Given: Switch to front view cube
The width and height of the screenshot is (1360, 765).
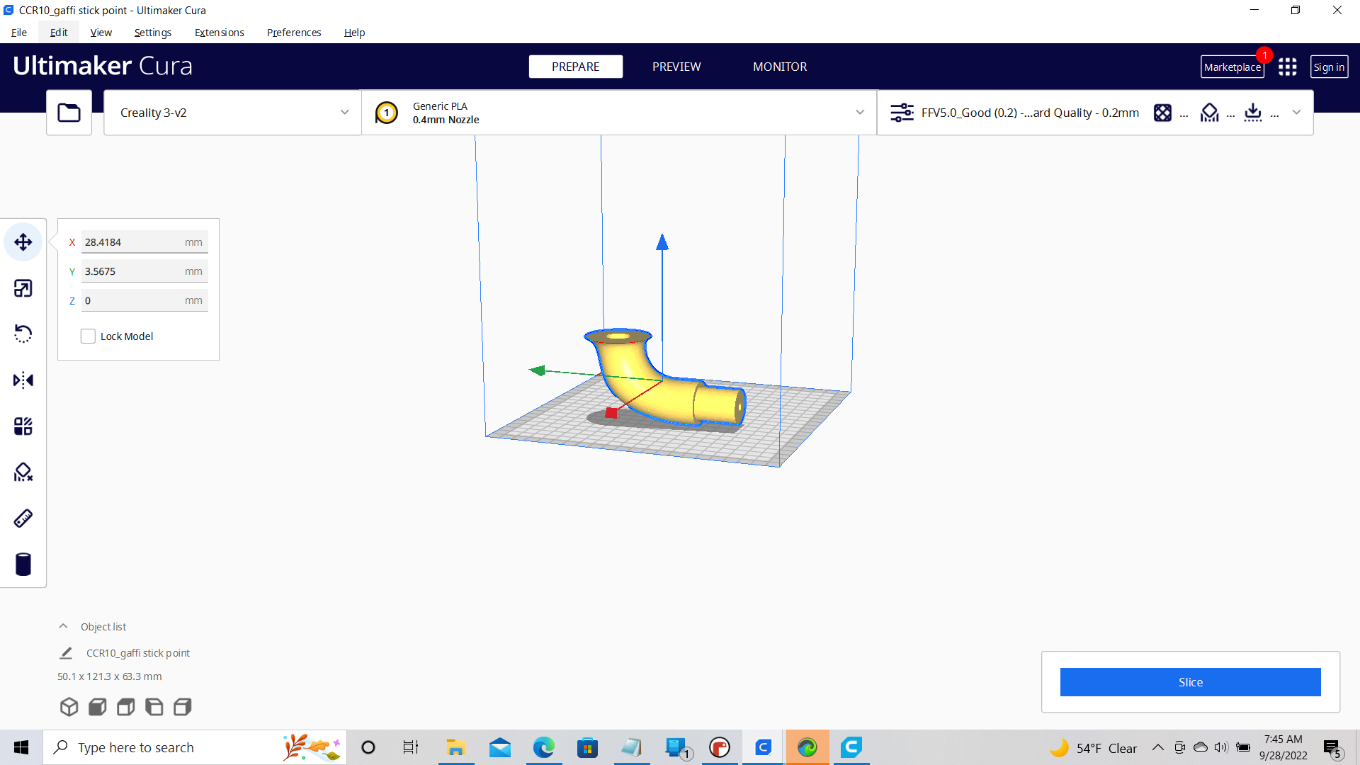Looking at the screenshot, I should [x=98, y=706].
